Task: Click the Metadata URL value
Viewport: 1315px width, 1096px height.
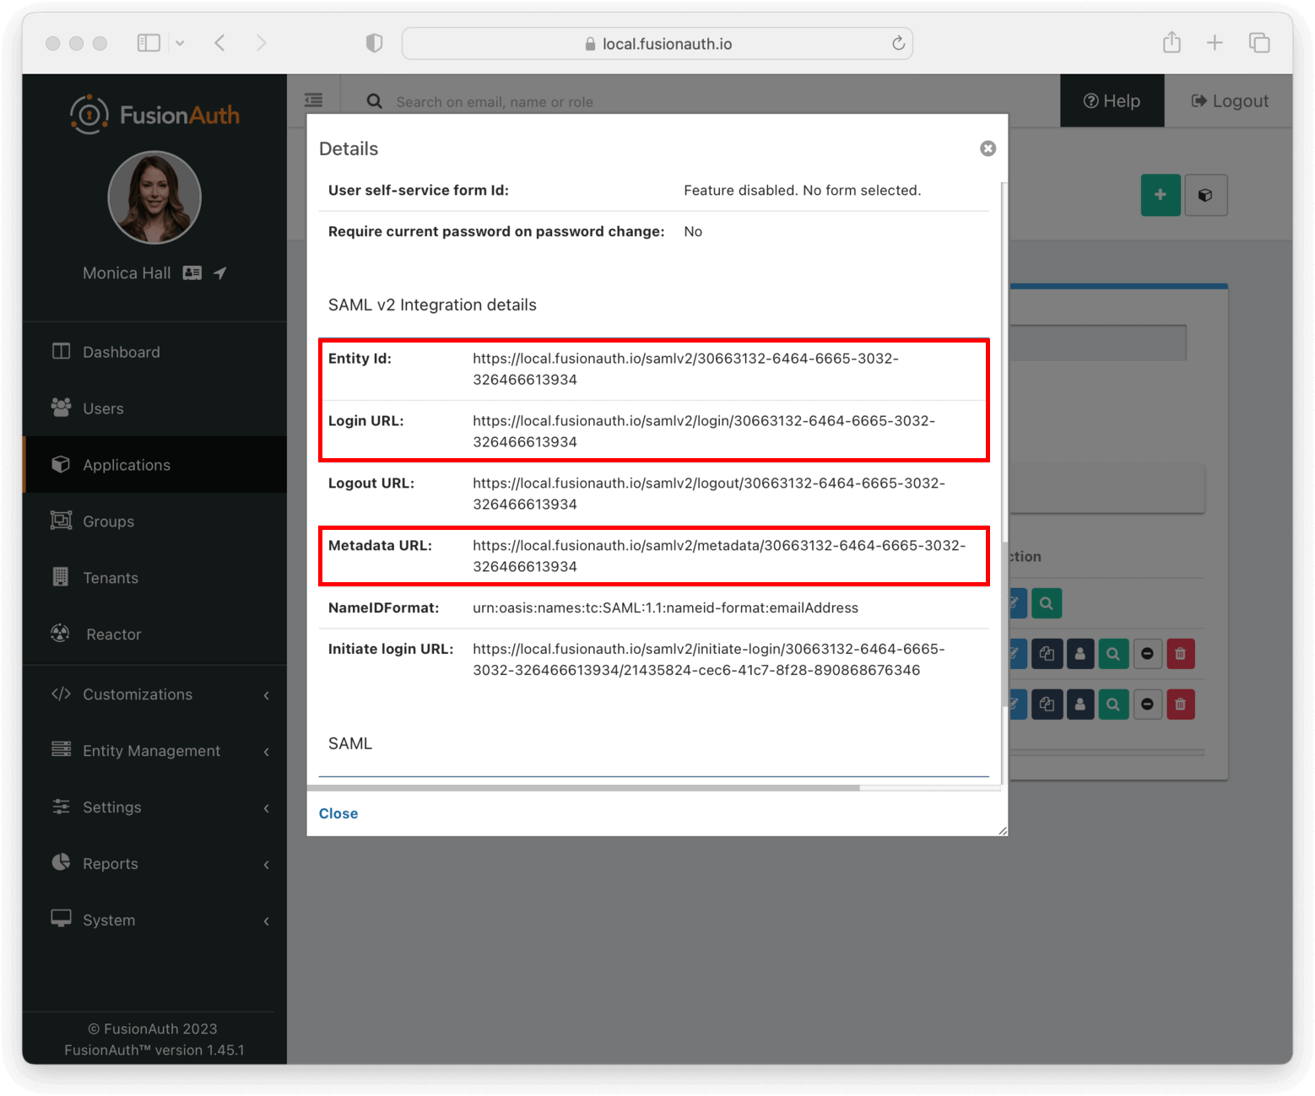Action: click(x=719, y=556)
